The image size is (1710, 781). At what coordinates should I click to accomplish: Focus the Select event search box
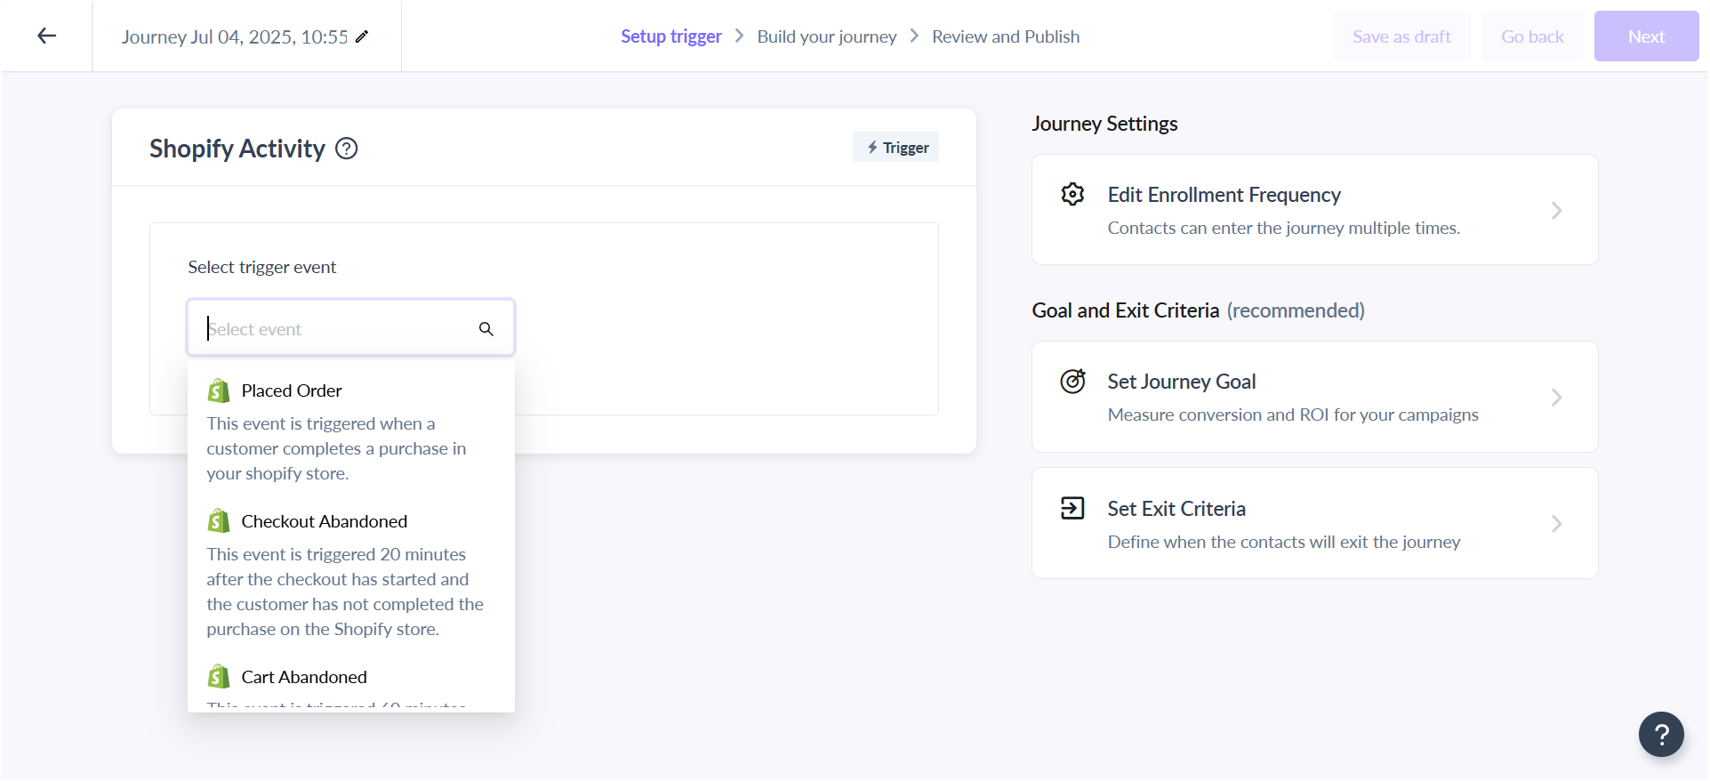point(350,328)
